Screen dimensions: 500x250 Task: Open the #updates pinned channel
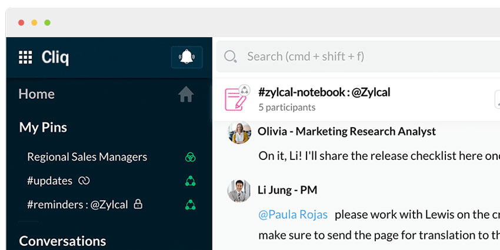click(49, 181)
